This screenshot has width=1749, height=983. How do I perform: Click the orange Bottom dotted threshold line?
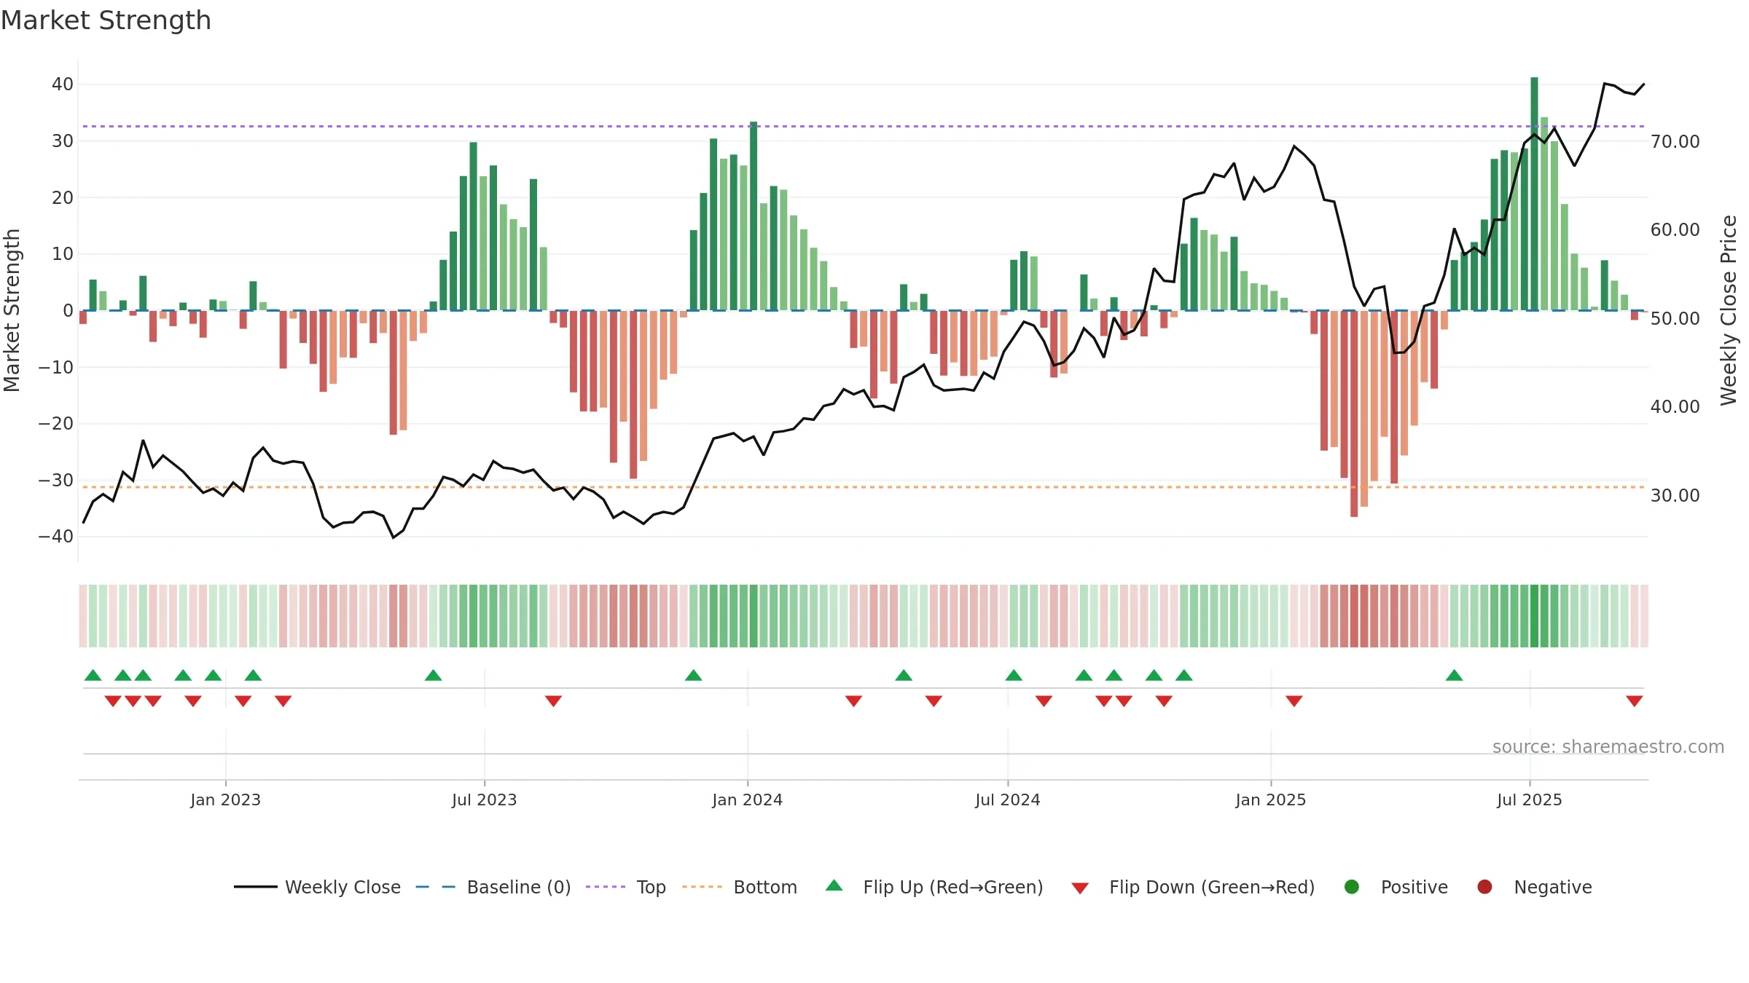click(x=864, y=487)
